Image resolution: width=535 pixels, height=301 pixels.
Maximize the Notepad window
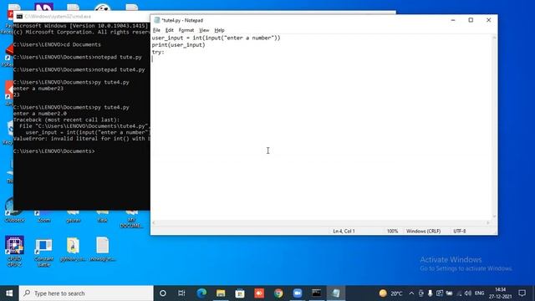471,20
